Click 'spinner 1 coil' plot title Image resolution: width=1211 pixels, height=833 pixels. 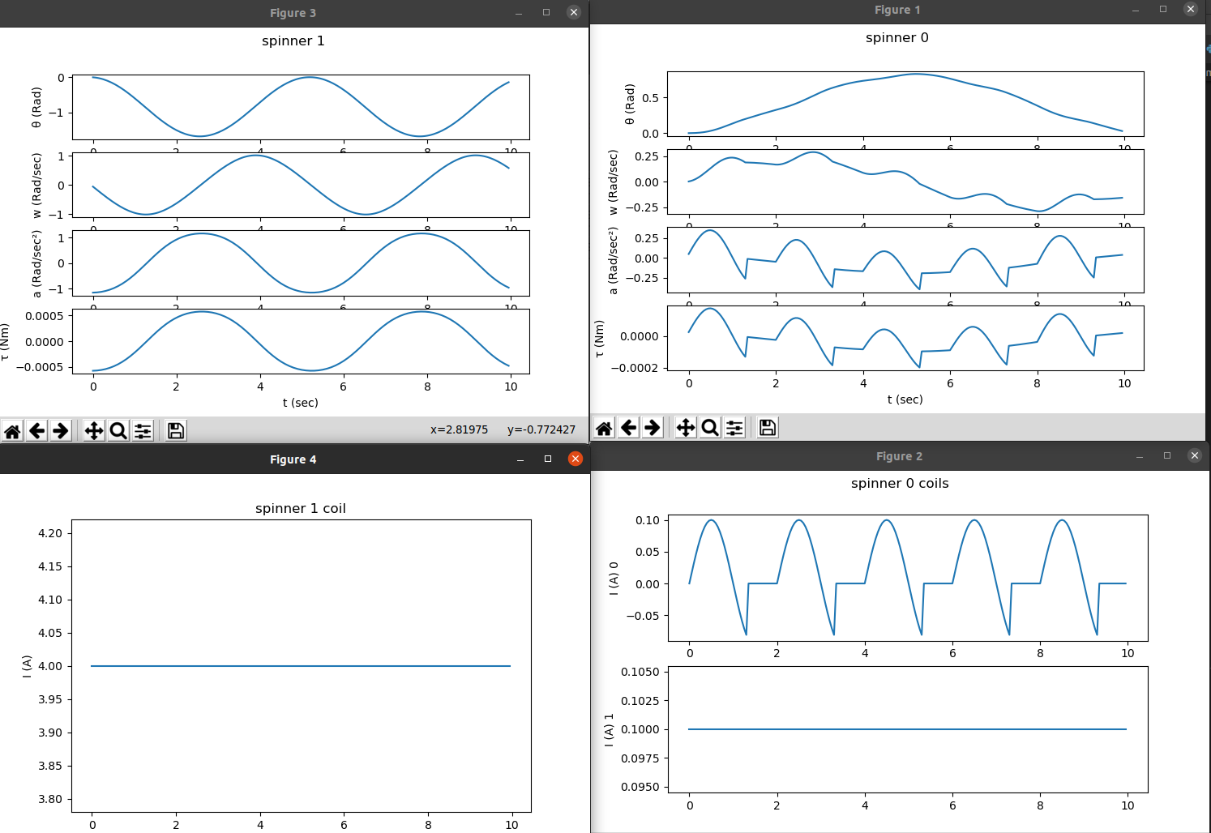tap(301, 508)
